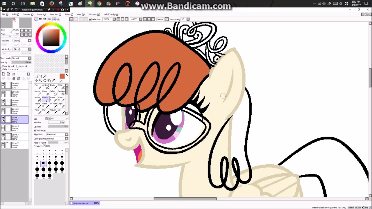Create a new layer folder
Image resolution: width=372 pixels, height=209 pixels.
[x=13, y=74]
